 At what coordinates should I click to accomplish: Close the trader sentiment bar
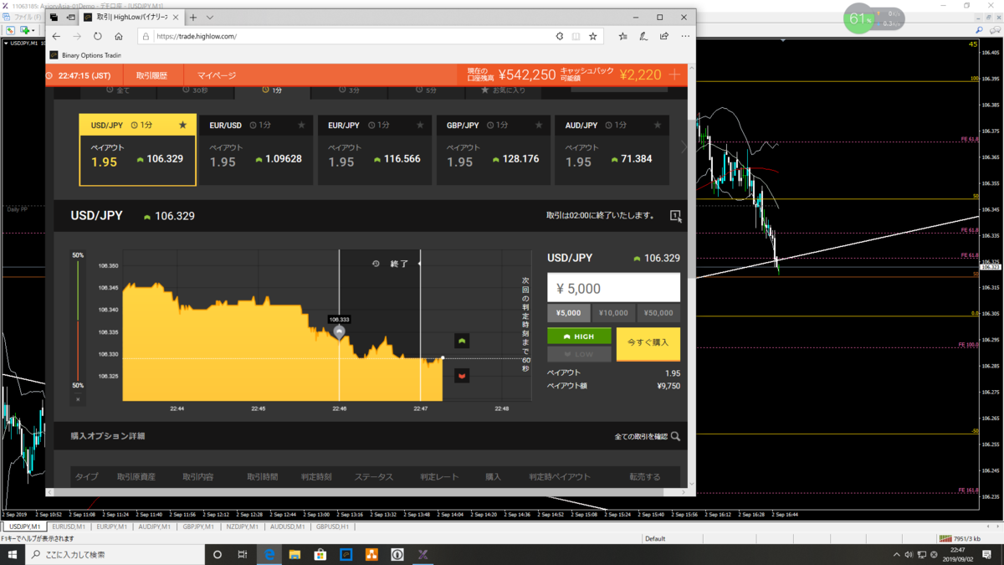click(x=78, y=399)
